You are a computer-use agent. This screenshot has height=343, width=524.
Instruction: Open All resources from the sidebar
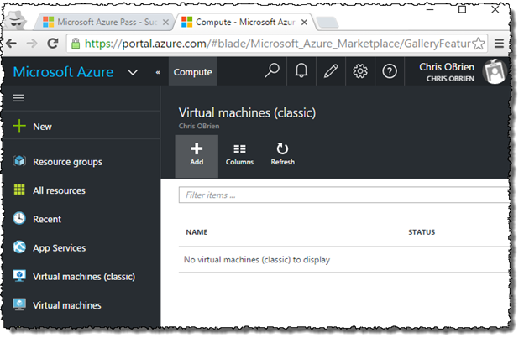[59, 190]
